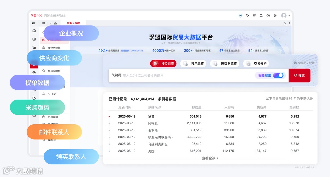Viewport: 330px width, 177px height.
Task: Select the 交易分析 mode
Action: (256, 64)
